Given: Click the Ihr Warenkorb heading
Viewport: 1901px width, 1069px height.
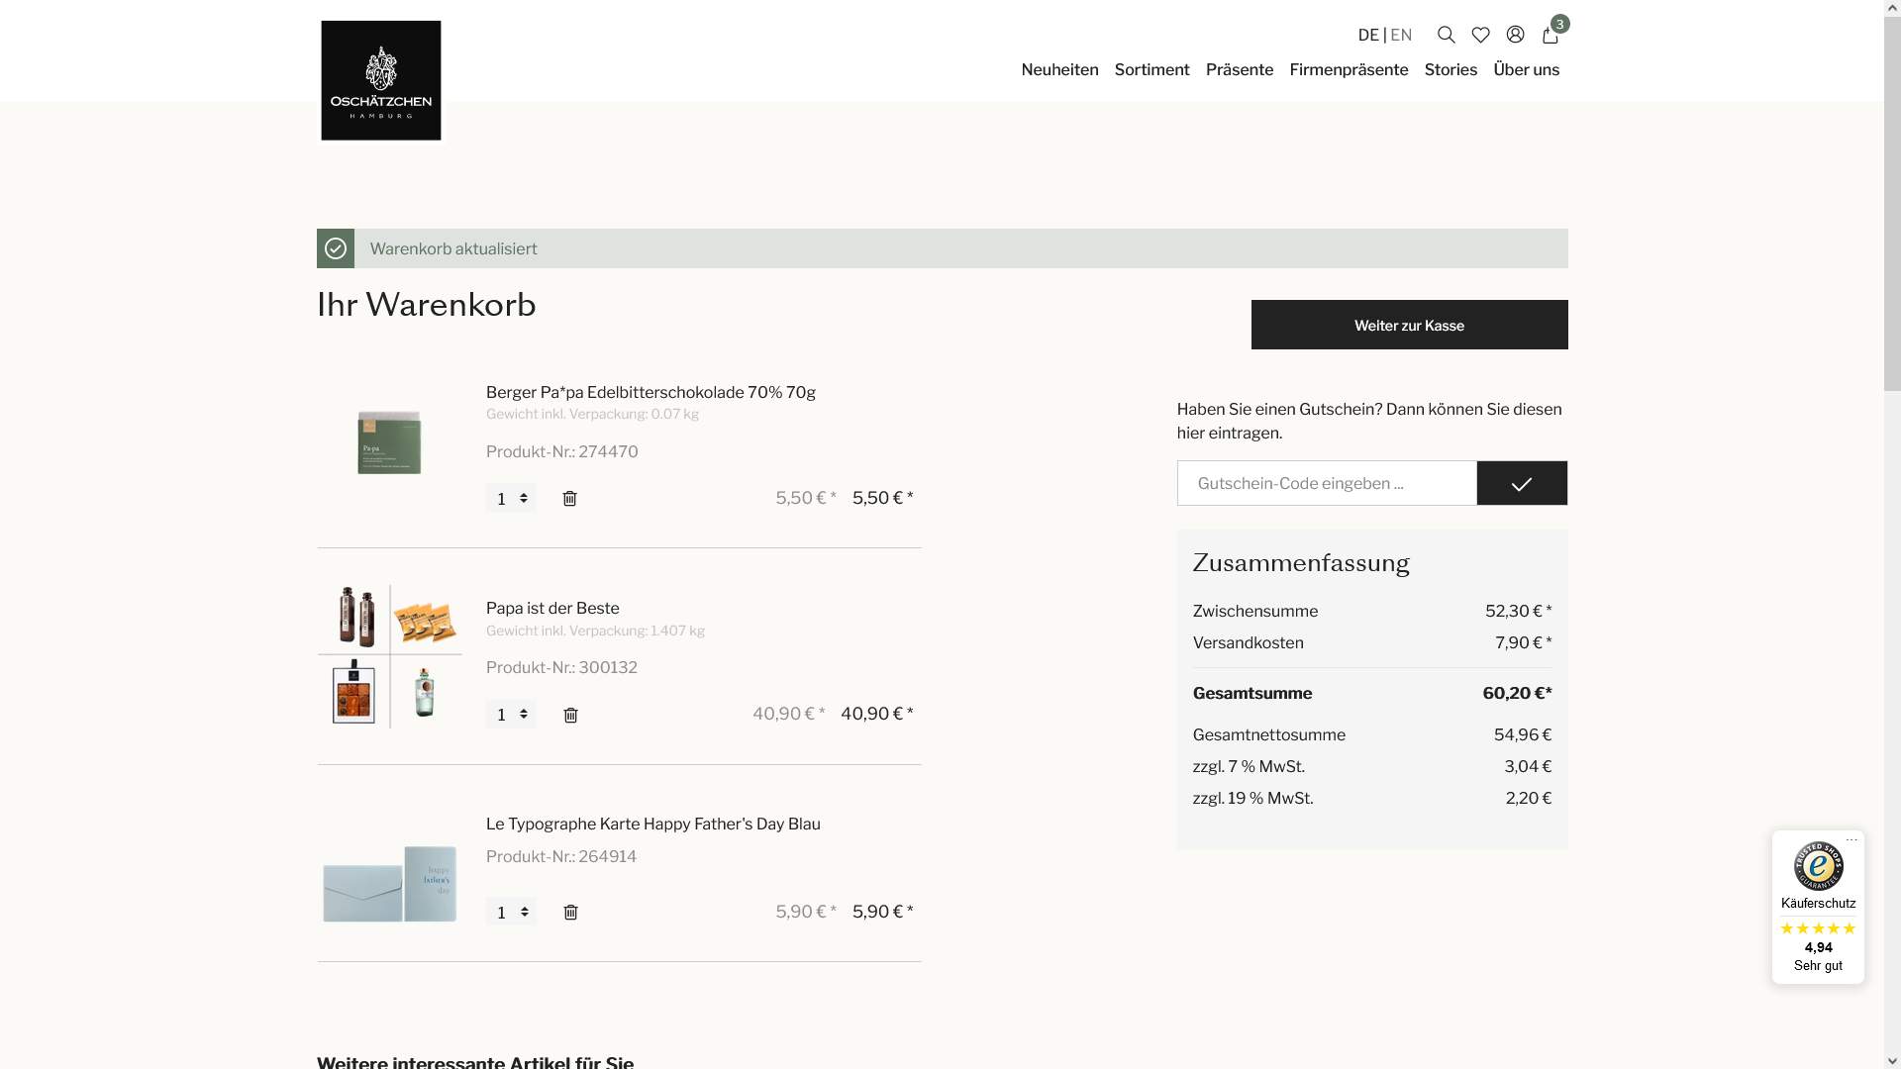Looking at the screenshot, I should coord(426,305).
